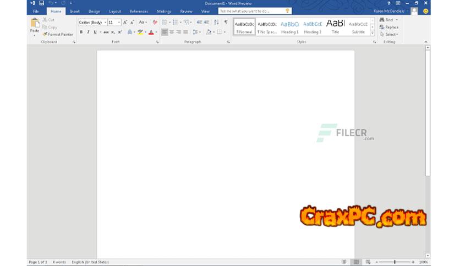Open the Multilevel List dropdown

pyautogui.click(x=191, y=23)
